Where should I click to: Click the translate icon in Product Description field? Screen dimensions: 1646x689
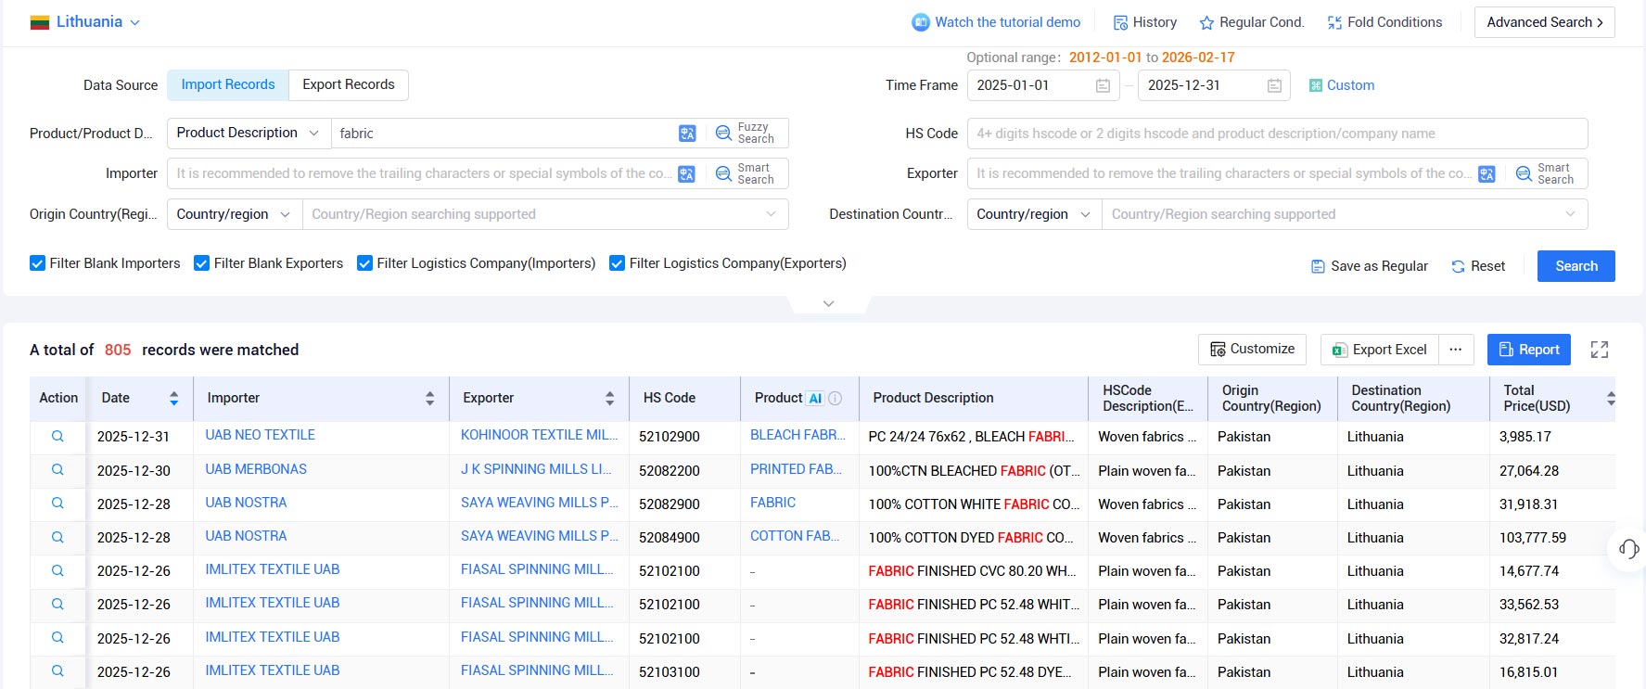pyautogui.click(x=687, y=134)
